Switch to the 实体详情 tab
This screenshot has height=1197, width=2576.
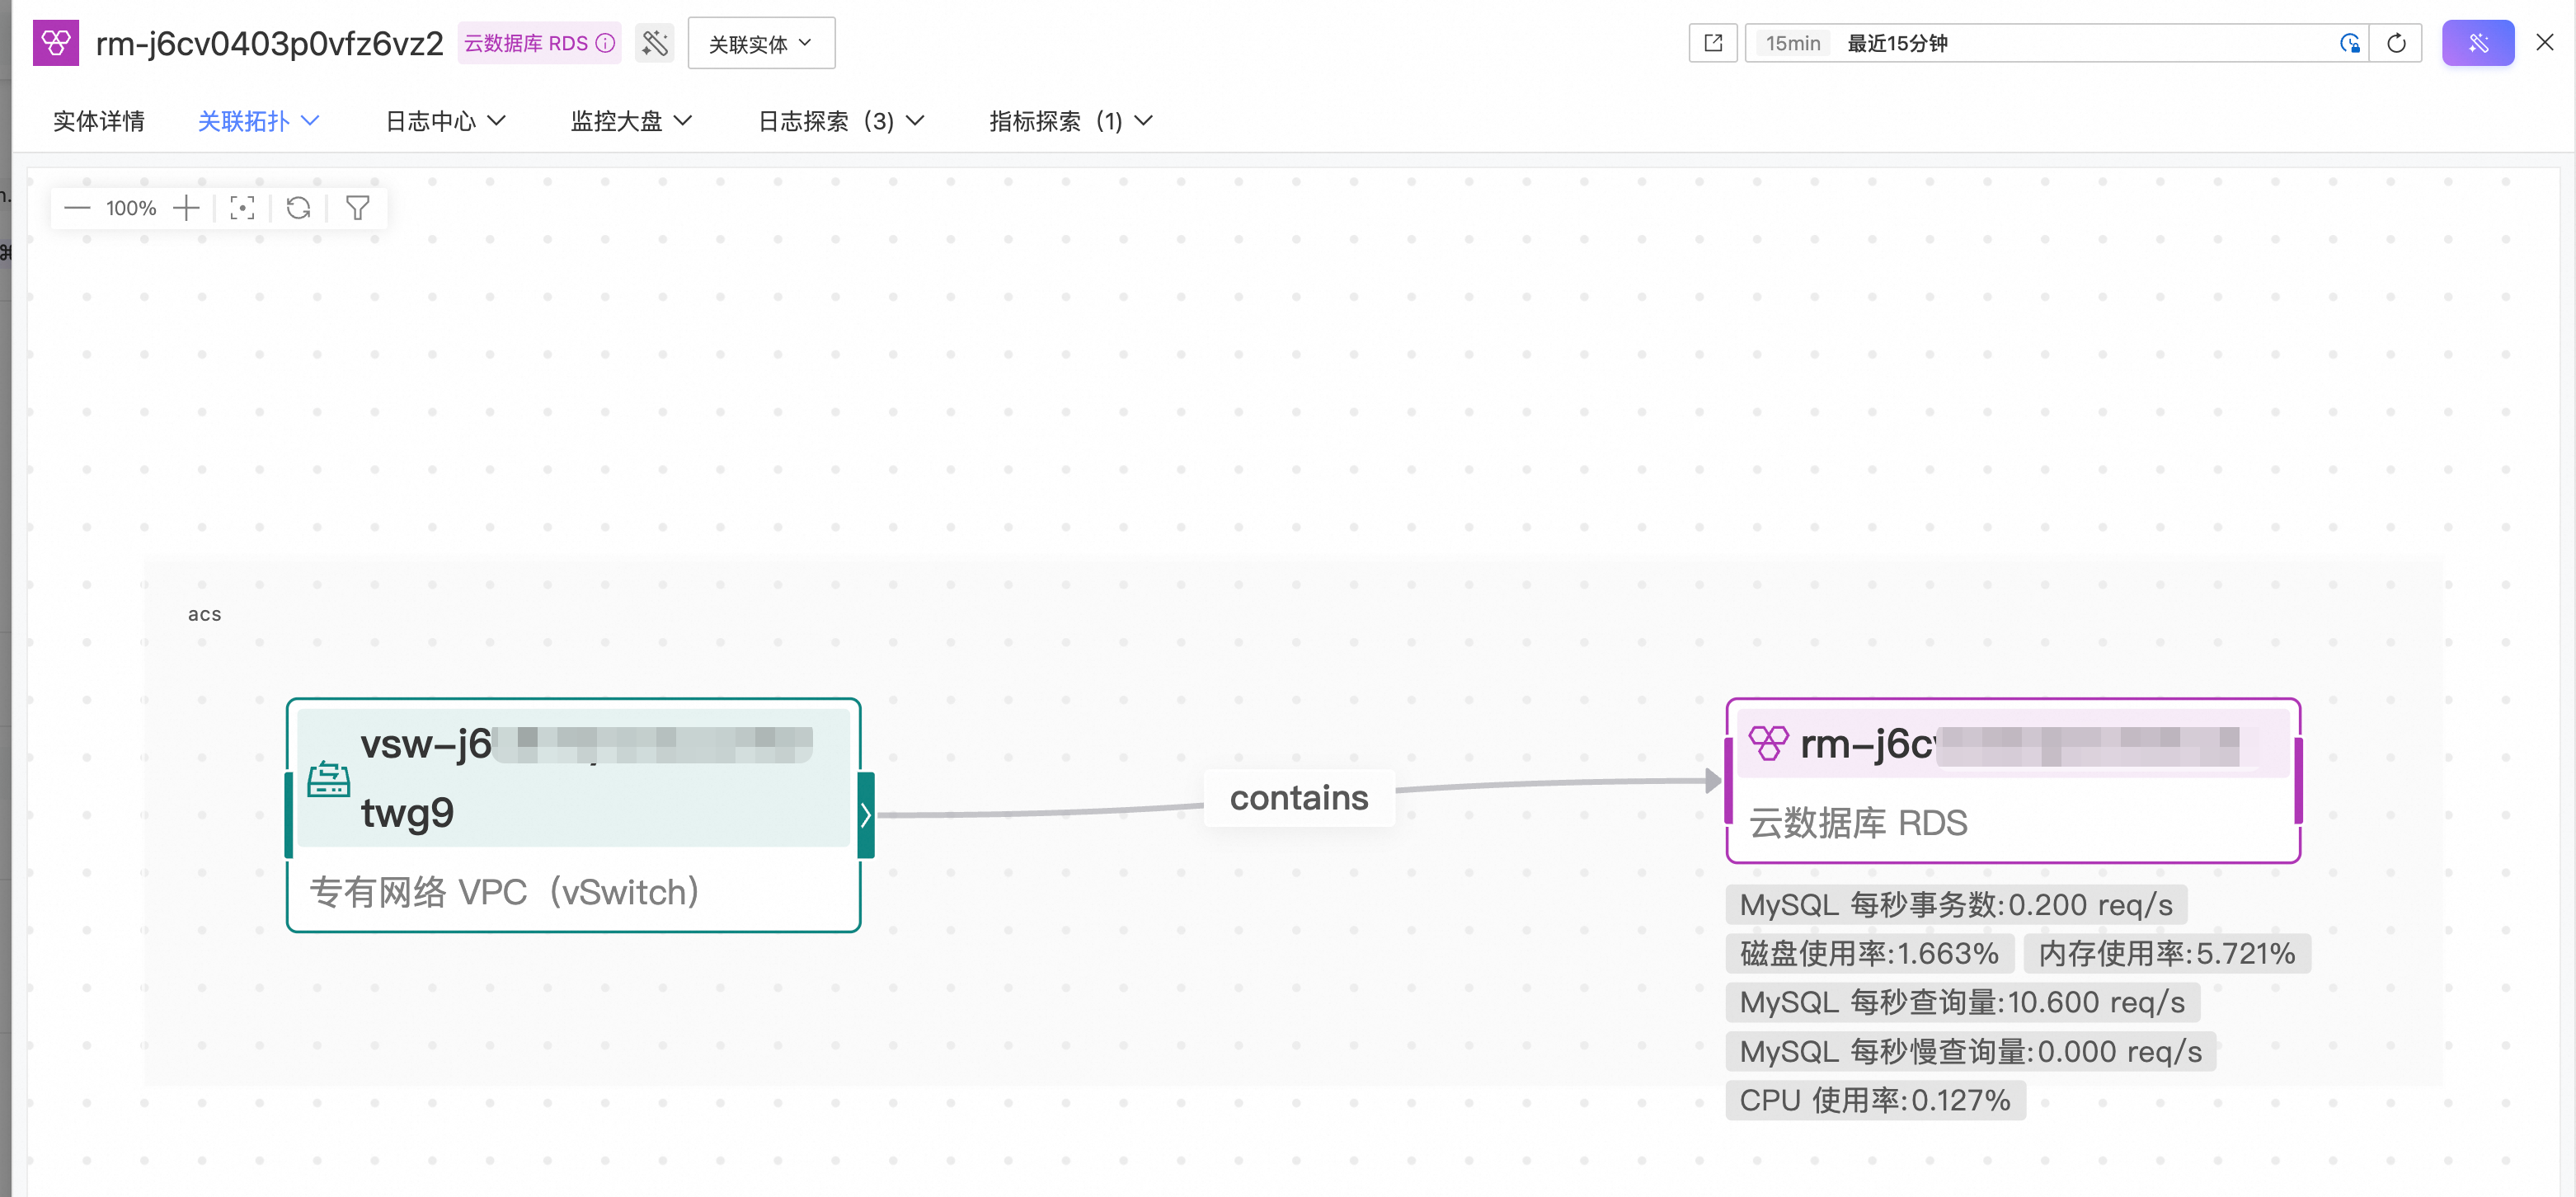point(98,121)
